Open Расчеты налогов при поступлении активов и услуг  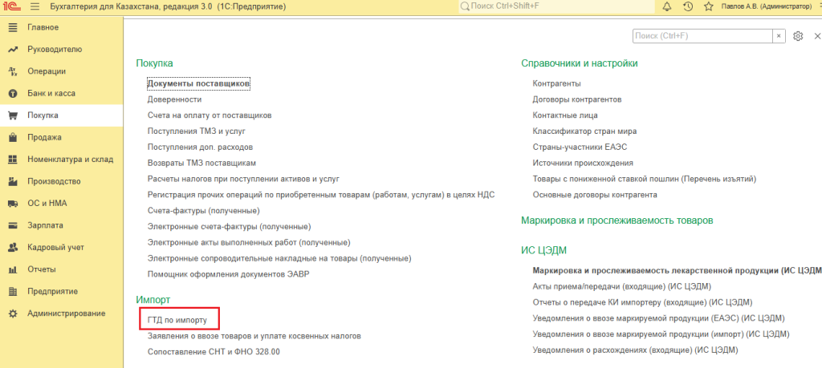click(x=244, y=179)
